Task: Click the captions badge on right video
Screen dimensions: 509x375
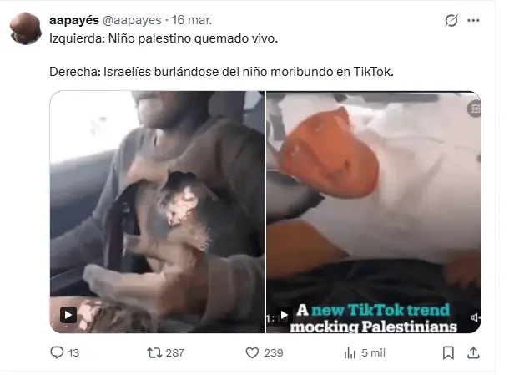Action: [x=474, y=109]
